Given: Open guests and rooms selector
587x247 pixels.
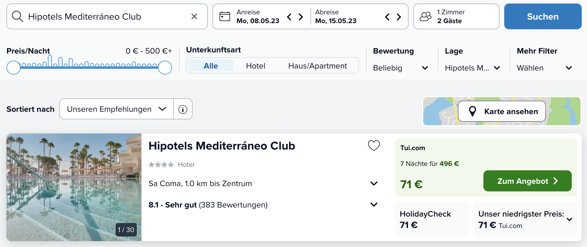Looking at the screenshot, I should (x=456, y=16).
